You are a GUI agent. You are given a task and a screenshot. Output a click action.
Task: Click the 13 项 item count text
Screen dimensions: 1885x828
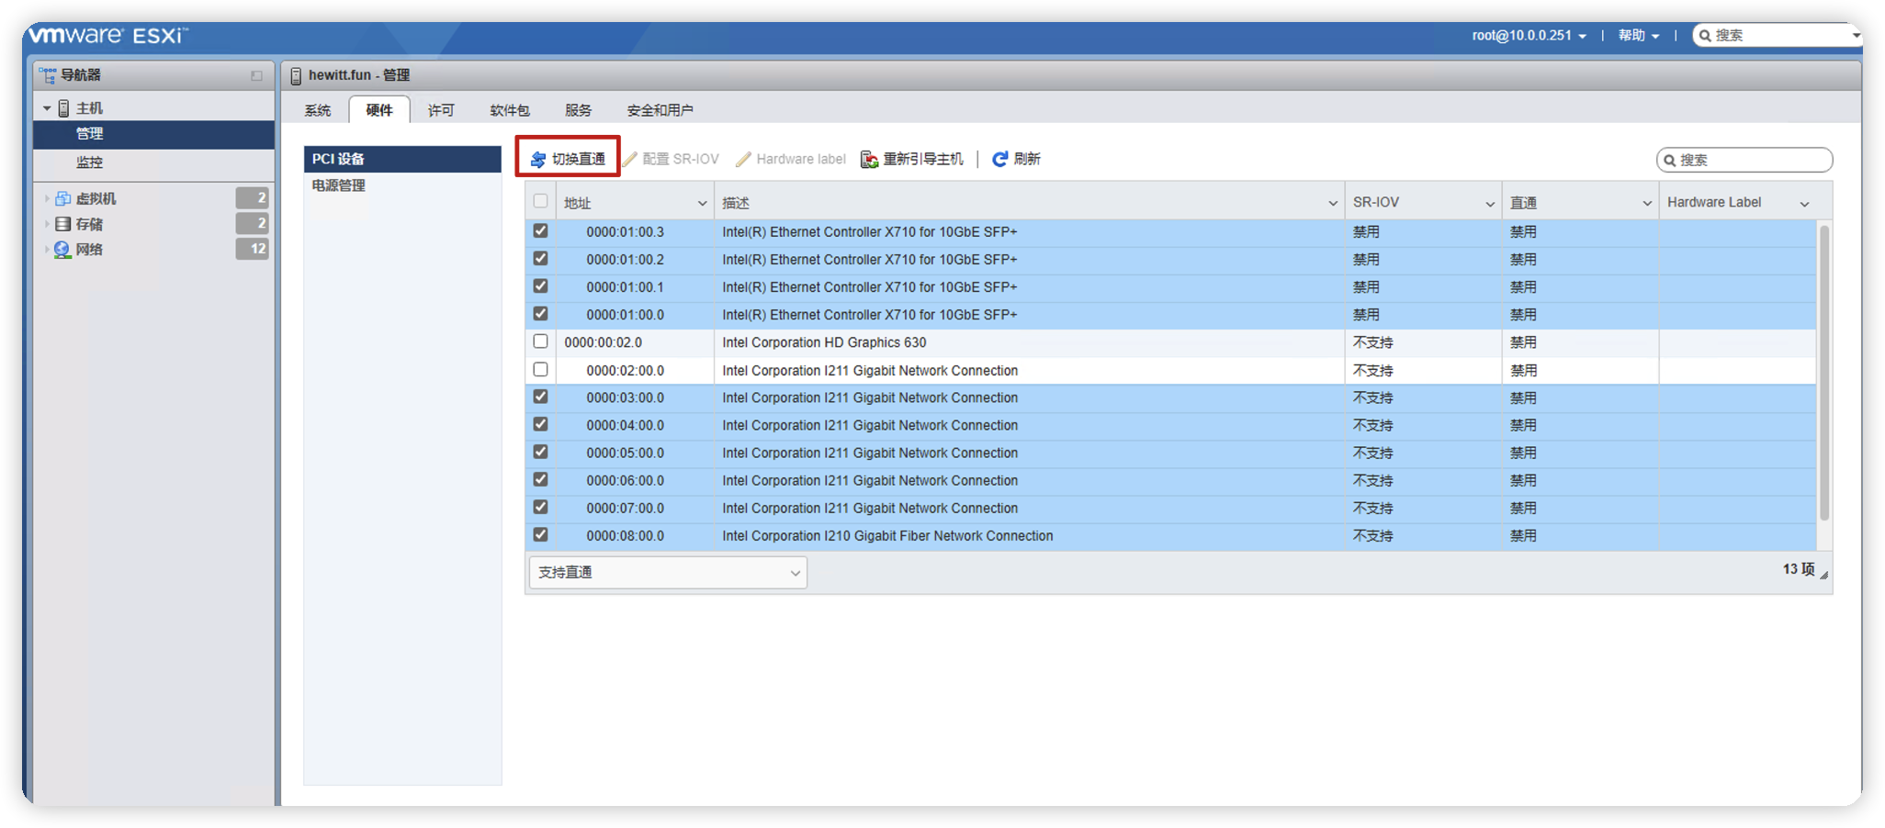pyautogui.click(x=1799, y=569)
